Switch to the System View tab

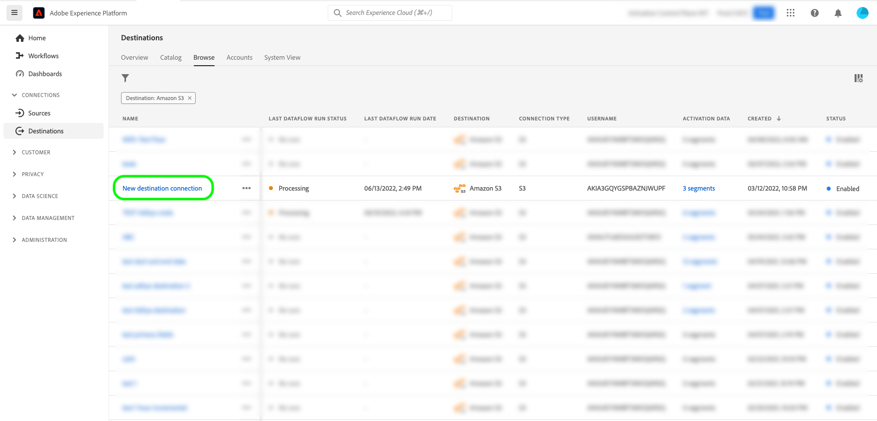click(282, 58)
